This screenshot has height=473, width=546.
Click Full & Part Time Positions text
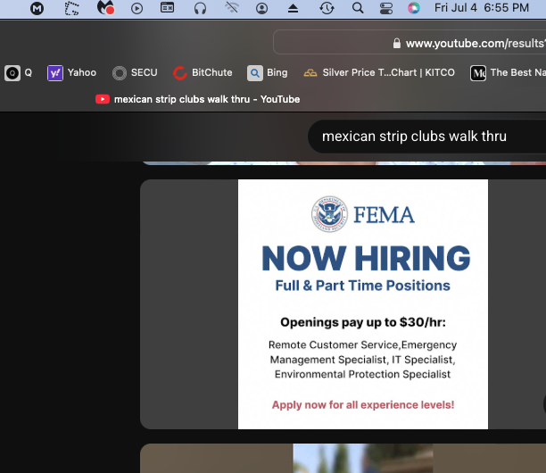363,286
